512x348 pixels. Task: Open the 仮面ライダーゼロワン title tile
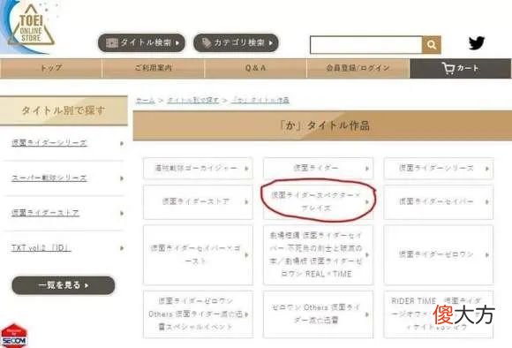pos(439,255)
